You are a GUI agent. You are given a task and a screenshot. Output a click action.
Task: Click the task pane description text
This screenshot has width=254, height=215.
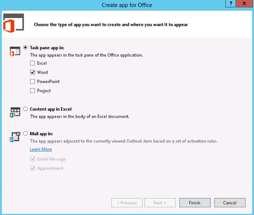click(x=86, y=55)
